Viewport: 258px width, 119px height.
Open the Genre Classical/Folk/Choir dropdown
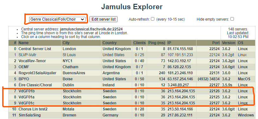coord(57,19)
